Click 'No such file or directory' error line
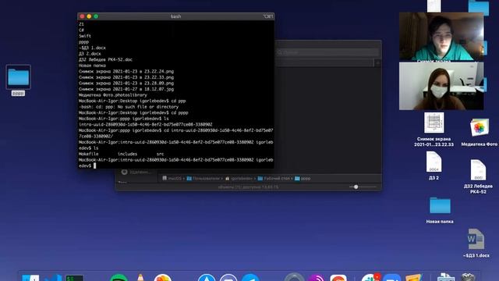 tap(129, 107)
